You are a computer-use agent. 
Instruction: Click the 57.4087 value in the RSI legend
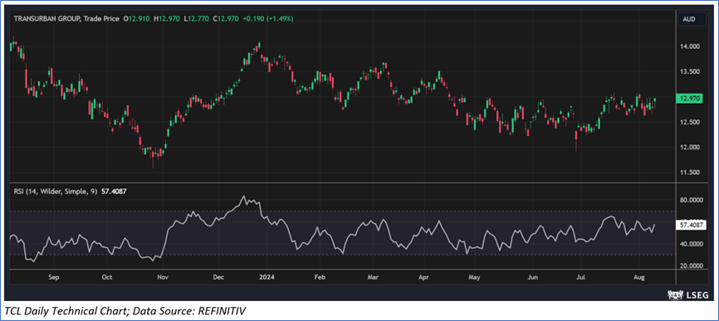point(115,192)
